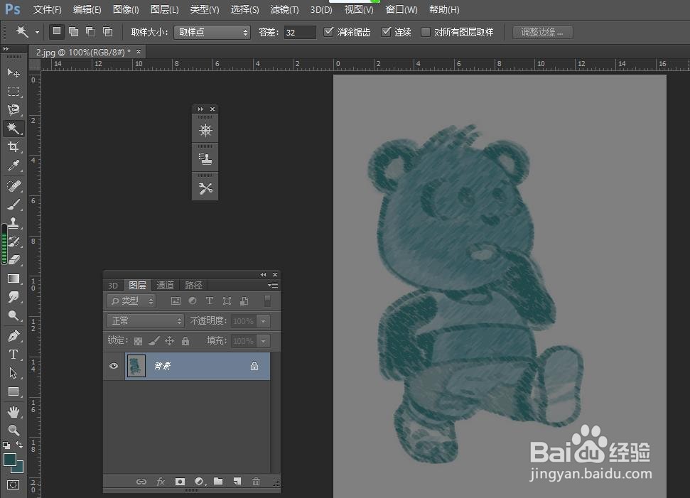
Task: Click the background color swatch
Action: (x=19, y=467)
